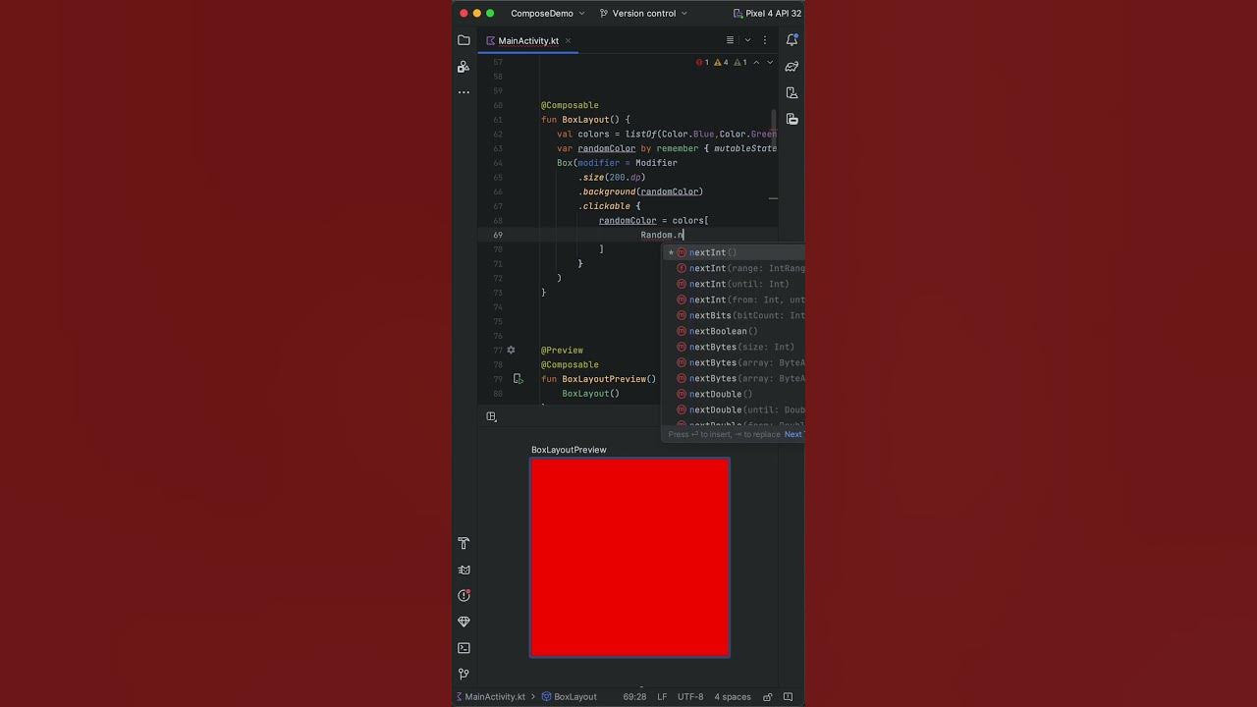The width and height of the screenshot is (1257, 707).
Task: Open the Resource Manager tool window
Action: pos(464,67)
